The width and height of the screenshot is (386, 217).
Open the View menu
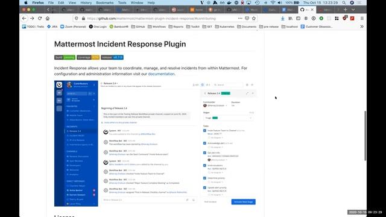[x=72, y=2]
